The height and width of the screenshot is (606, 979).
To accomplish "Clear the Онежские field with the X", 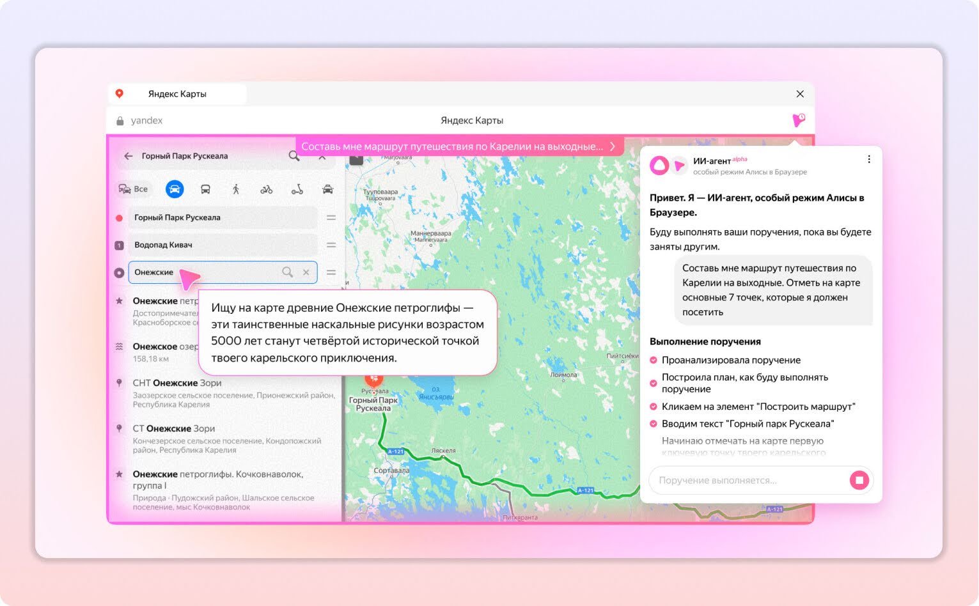I will coord(306,272).
